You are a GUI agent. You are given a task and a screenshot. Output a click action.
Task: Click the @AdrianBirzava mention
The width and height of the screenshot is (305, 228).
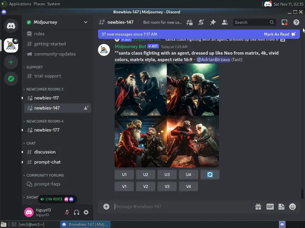(x=213, y=59)
